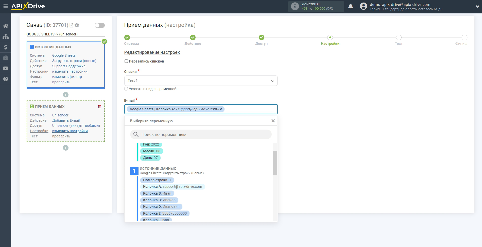This screenshot has width=482, height=247.
Task: Click the connection name GOOGLE SHEETS -> (unisender)
Action: click(x=52, y=34)
